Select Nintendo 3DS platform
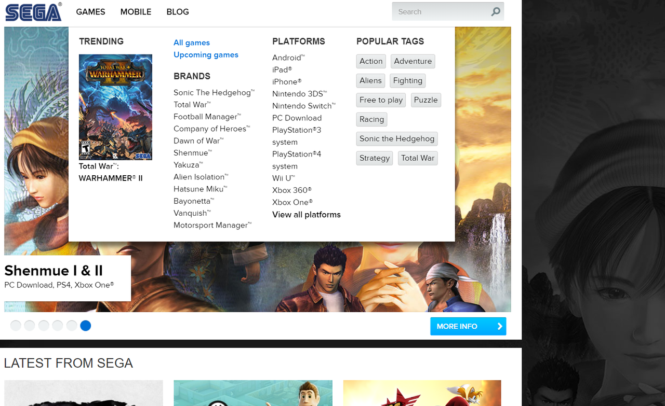 [300, 94]
